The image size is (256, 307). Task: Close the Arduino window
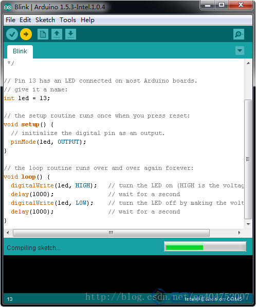pyautogui.click(x=241, y=5)
